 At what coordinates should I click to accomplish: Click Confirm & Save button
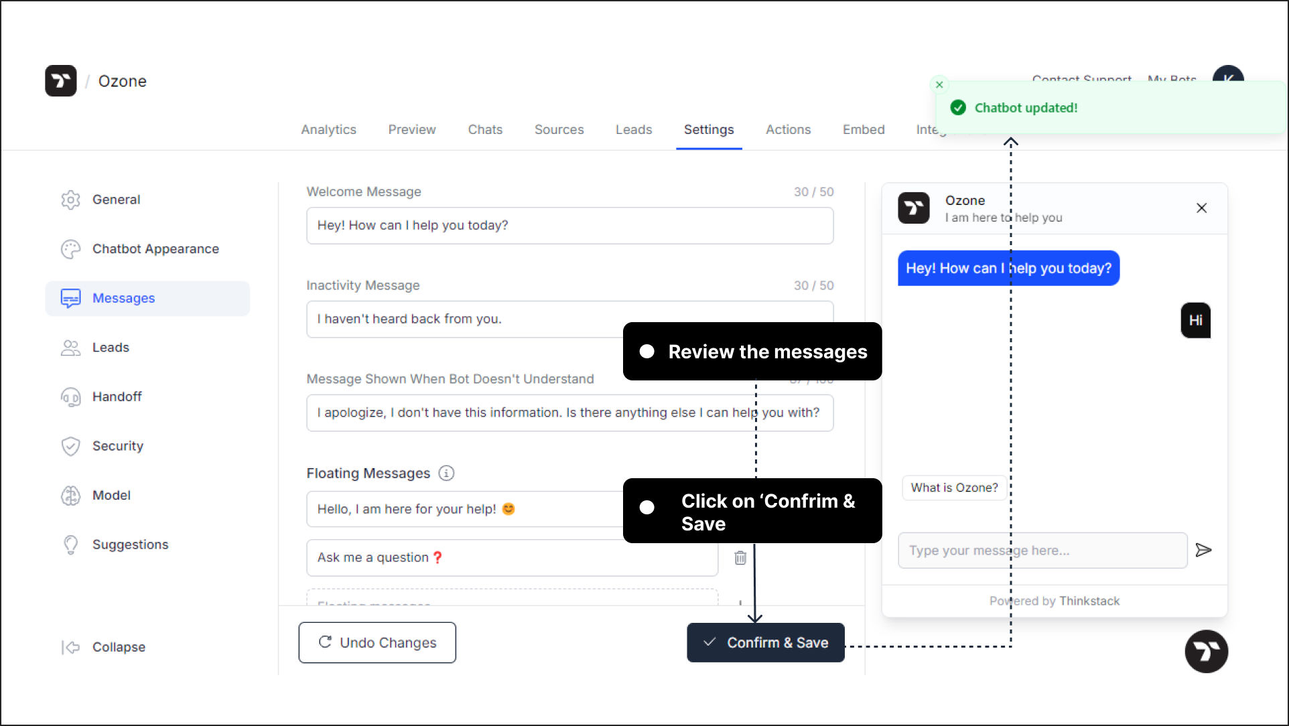coord(764,642)
